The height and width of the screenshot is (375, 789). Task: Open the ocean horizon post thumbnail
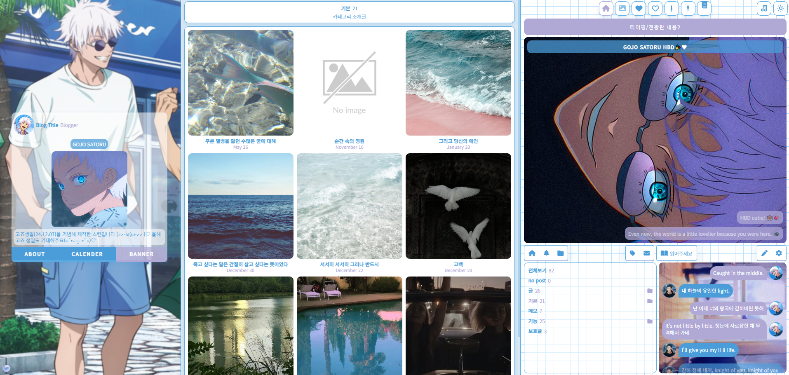tap(241, 206)
